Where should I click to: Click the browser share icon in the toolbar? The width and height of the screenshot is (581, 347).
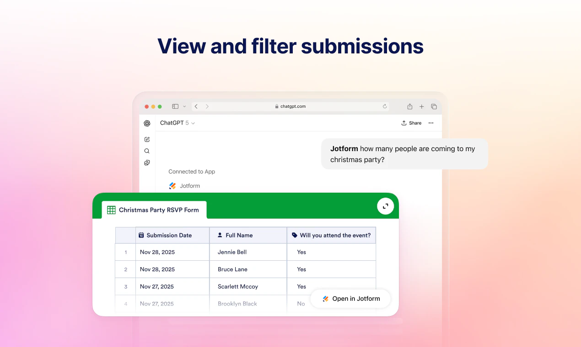click(x=409, y=106)
